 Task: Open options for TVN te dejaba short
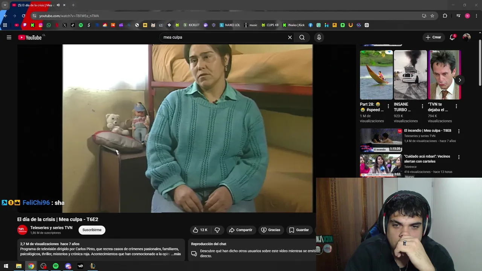point(456,107)
